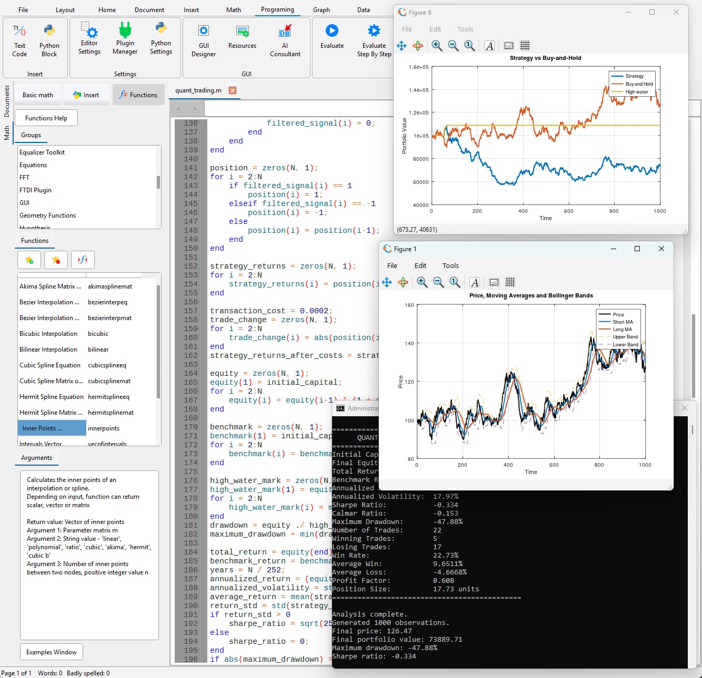Screen dimensions: 702x678
Task: Launch the AI Consultant
Action: pos(285,41)
